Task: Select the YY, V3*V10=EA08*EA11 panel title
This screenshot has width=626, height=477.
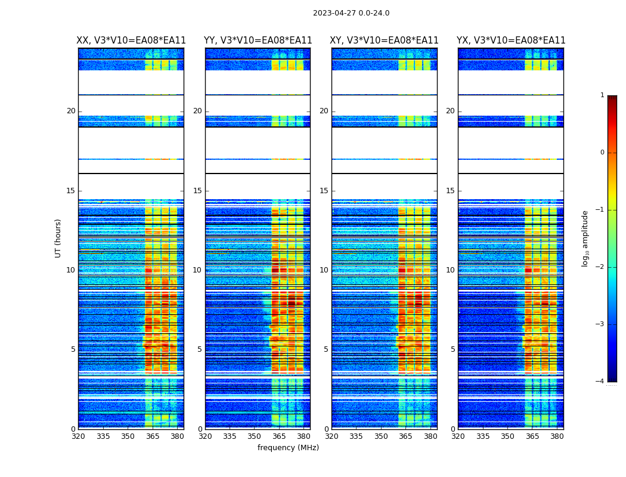Action: [x=258, y=41]
